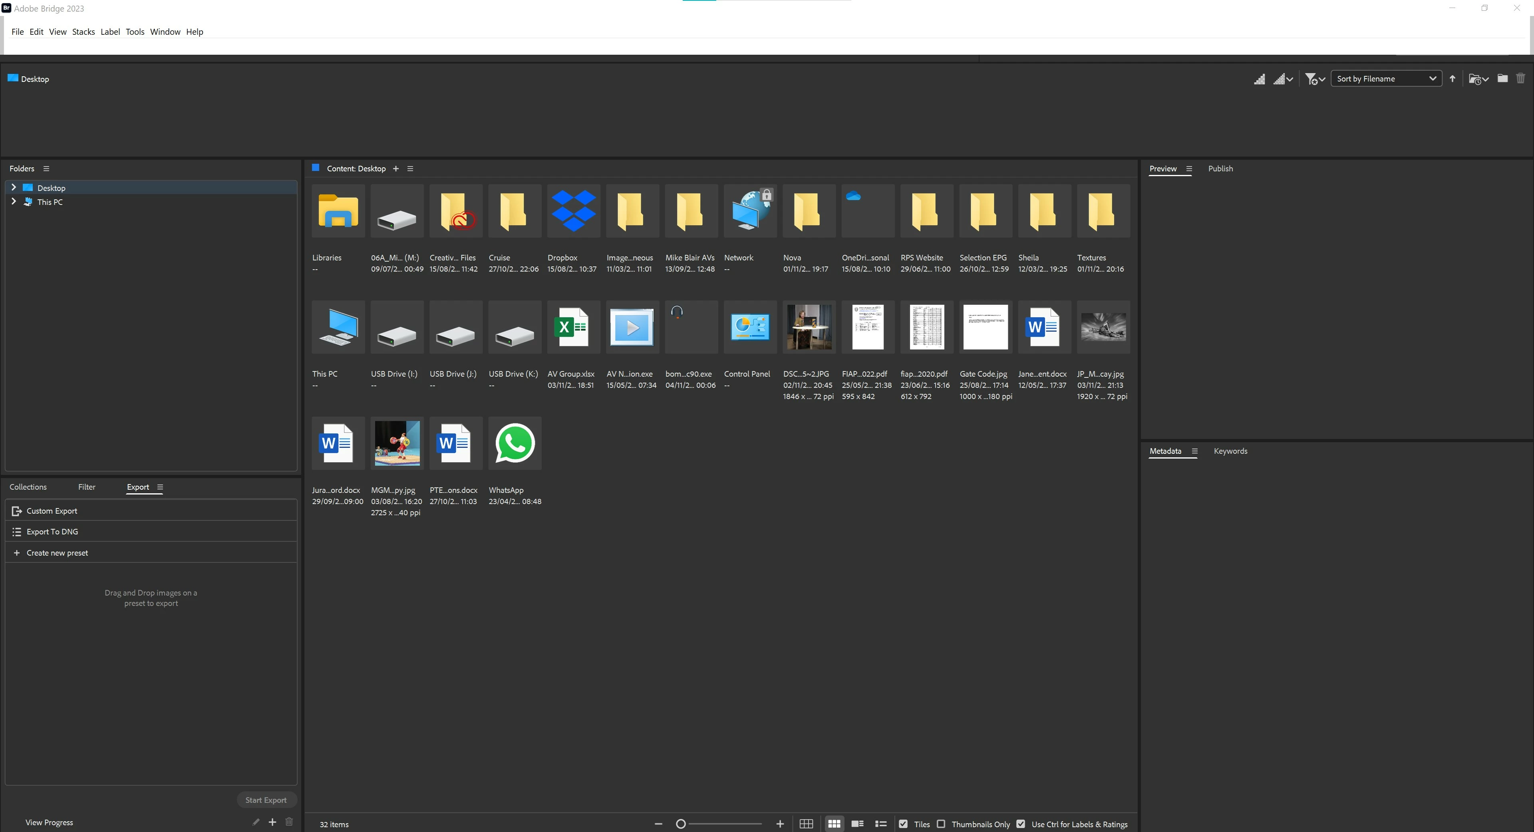The height and width of the screenshot is (832, 1534).
Task: Expand This PC in Folders panel
Action: point(14,201)
